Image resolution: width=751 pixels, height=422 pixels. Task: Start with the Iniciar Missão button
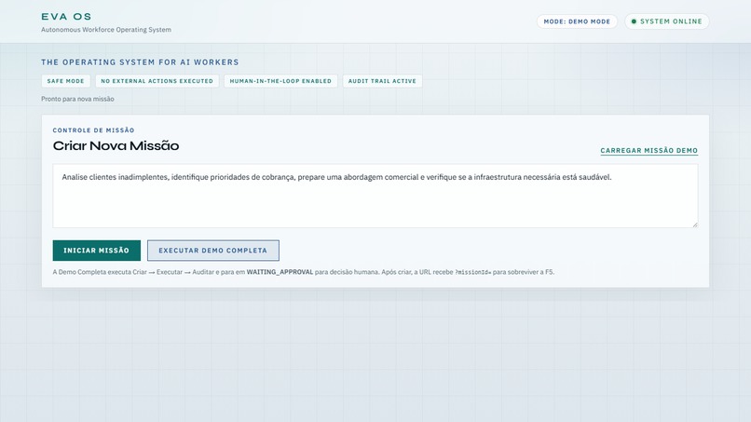point(96,251)
